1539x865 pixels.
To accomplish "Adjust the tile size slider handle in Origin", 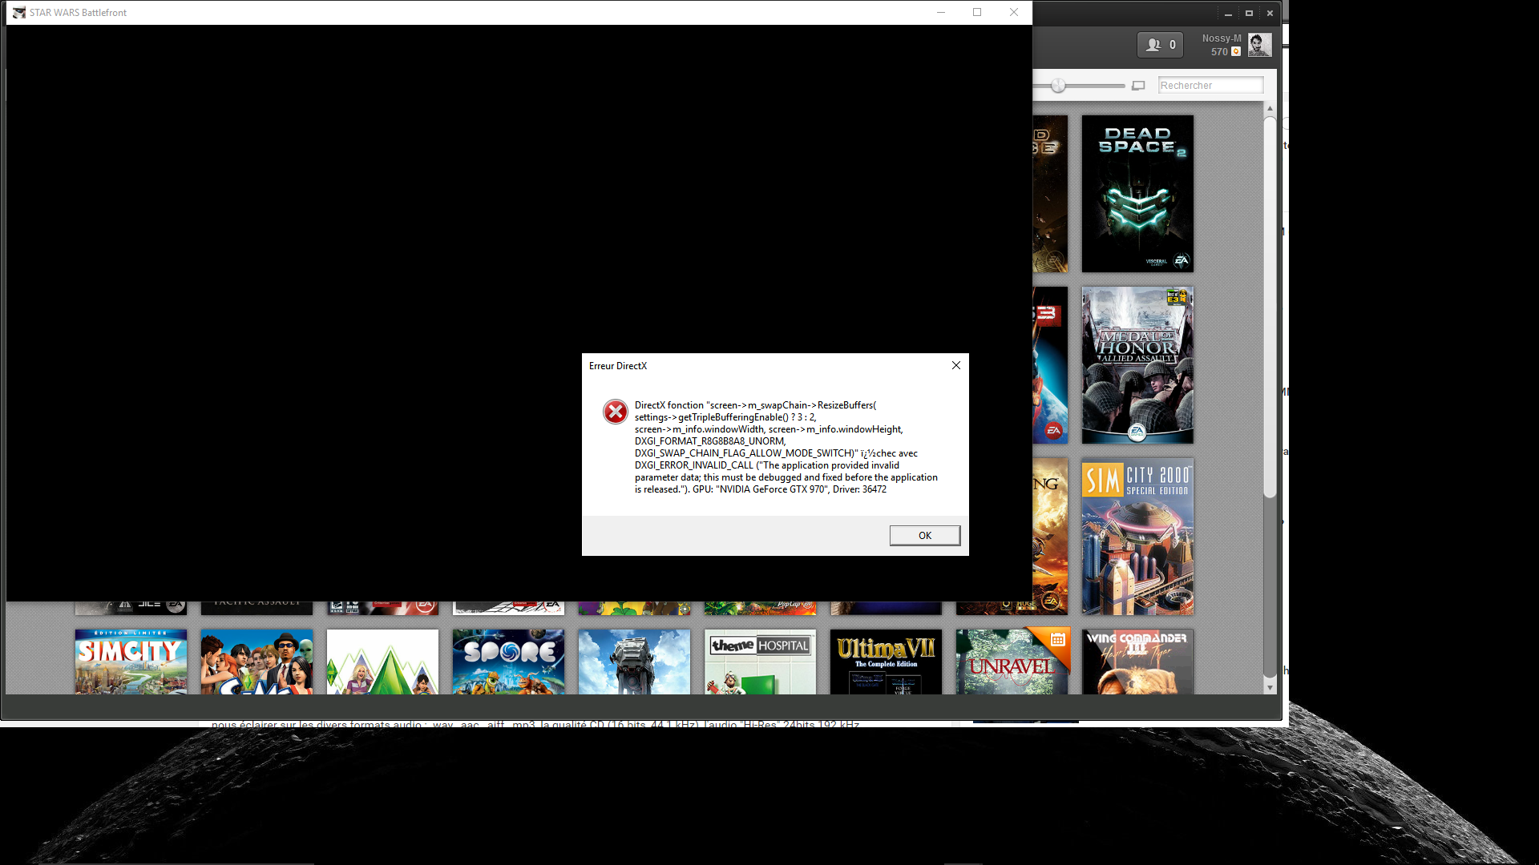I will point(1058,85).
